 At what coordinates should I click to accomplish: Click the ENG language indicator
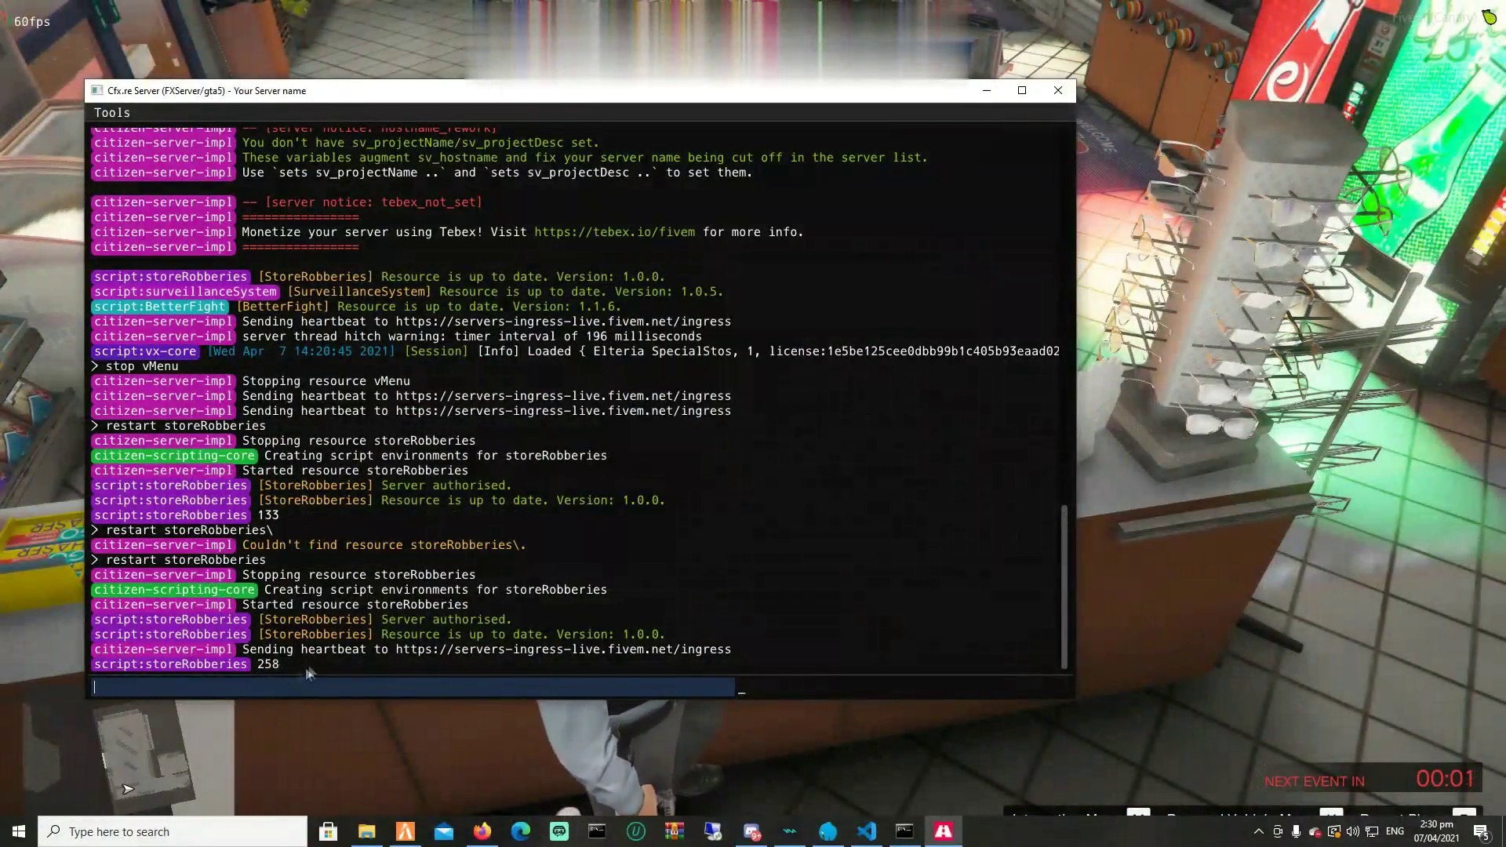pos(1395,831)
